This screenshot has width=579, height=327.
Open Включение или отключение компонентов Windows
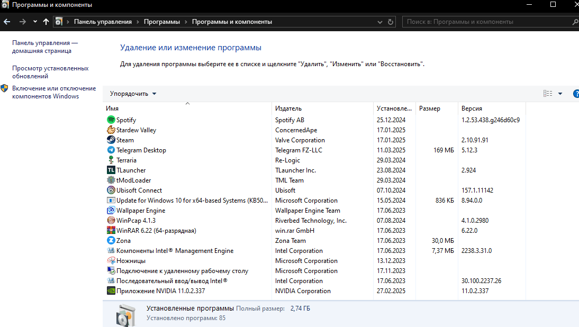[54, 92]
